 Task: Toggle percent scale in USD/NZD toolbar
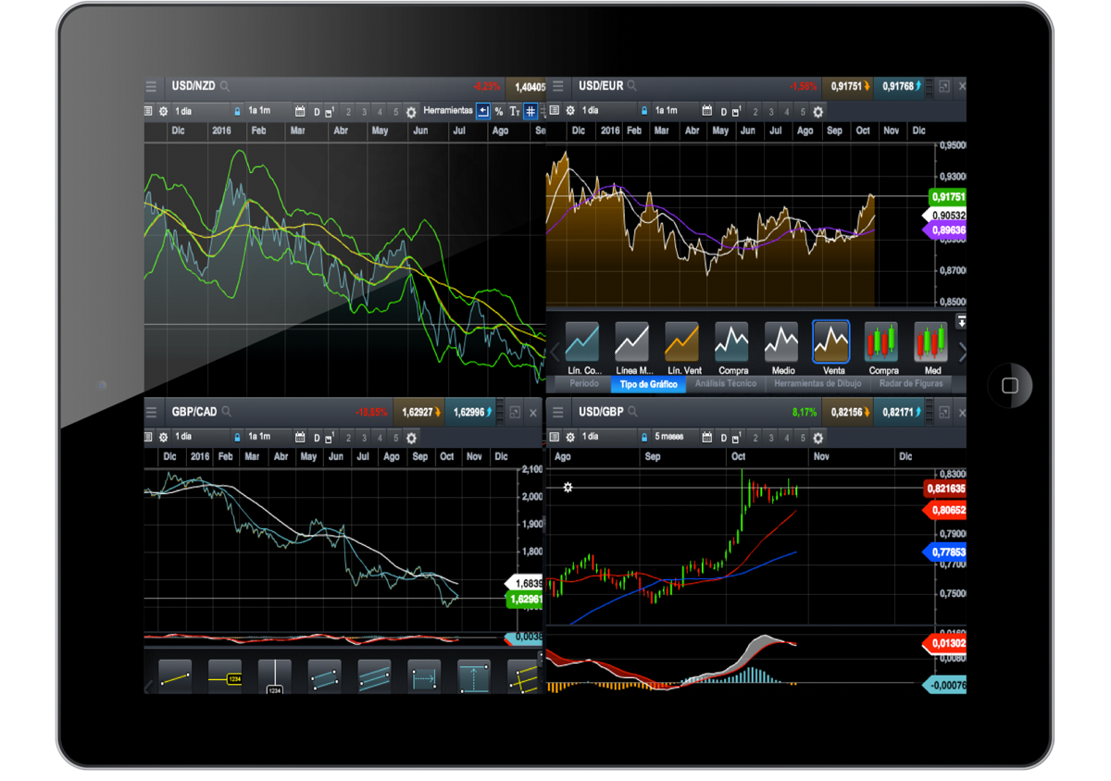tap(499, 112)
